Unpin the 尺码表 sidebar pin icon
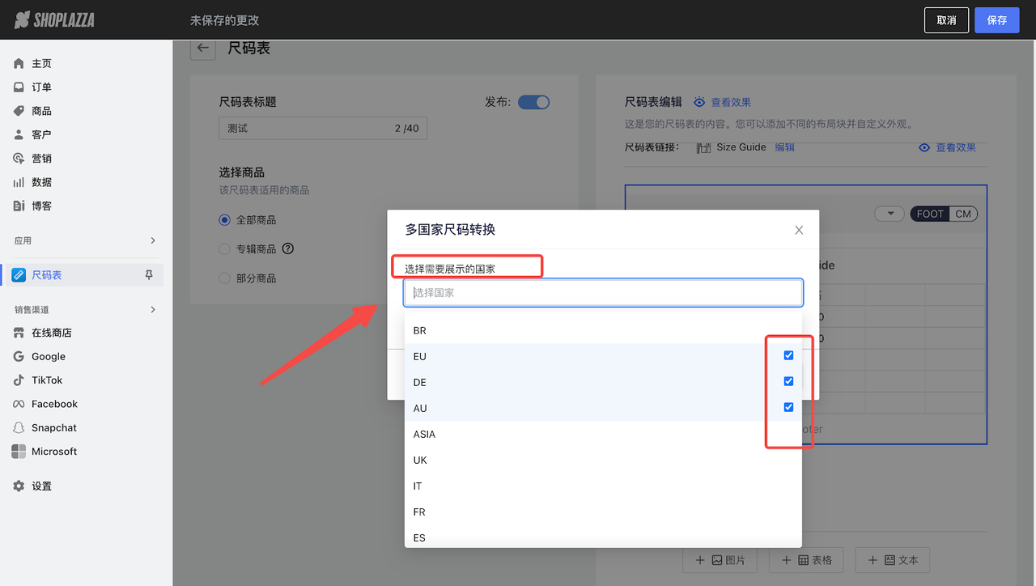 [x=149, y=274]
